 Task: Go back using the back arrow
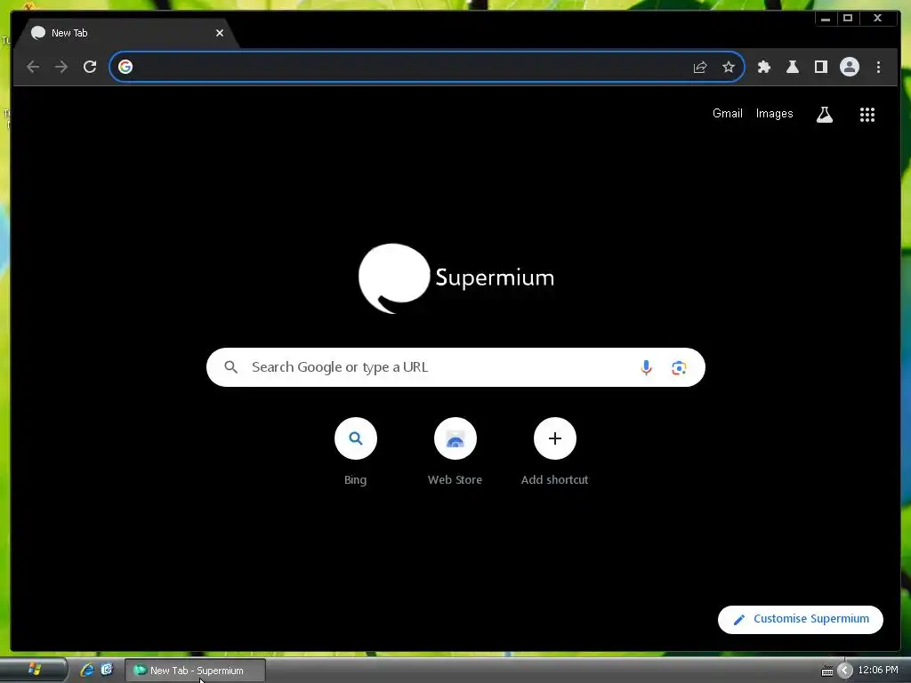[x=33, y=67]
